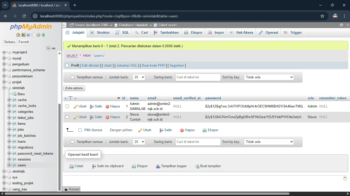The width and height of the screenshot is (350, 196).
Task: Click the phpMyAdmin home icon
Action: click(x=18, y=35)
